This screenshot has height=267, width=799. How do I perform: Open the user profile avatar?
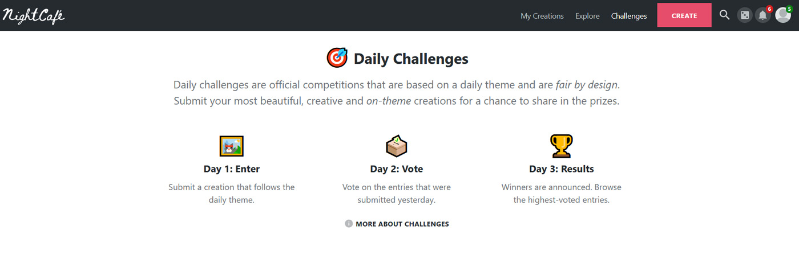(x=782, y=16)
